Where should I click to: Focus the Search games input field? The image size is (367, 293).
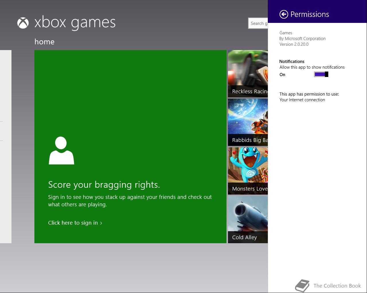click(x=258, y=23)
